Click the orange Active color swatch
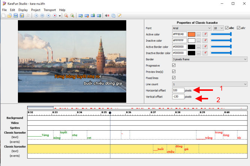Viewport: 250px width, 166px height. pyautogui.click(x=192, y=34)
